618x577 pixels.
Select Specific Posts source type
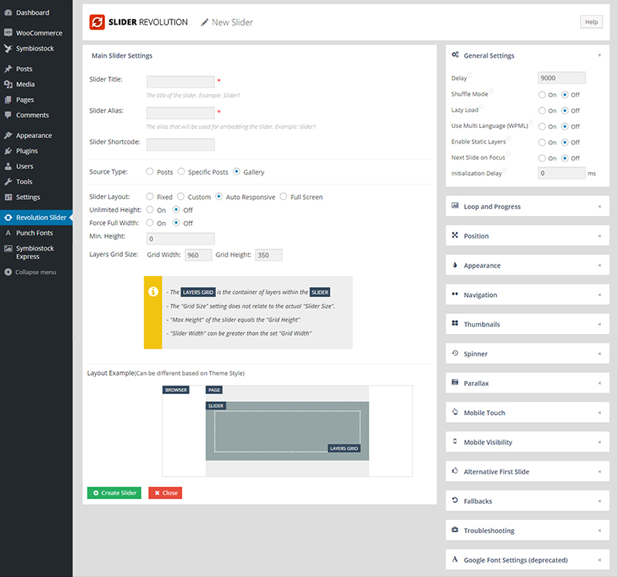tap(181, 171)
